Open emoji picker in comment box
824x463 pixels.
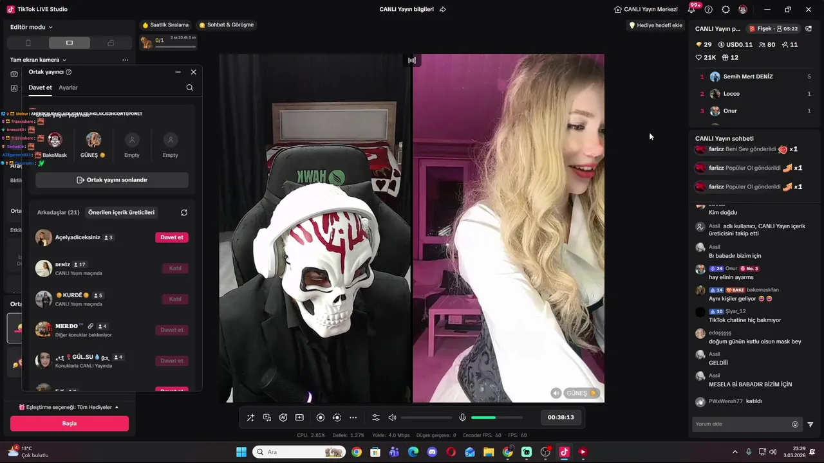click(x=795, y=424)
